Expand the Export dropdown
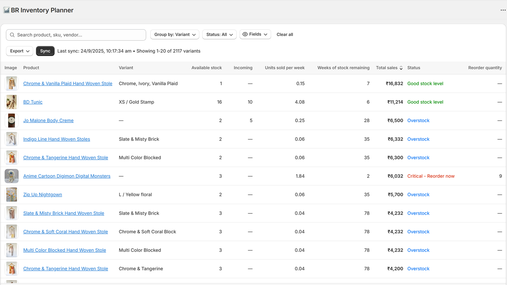Viewport: 507px width, 285px height. 19,51
